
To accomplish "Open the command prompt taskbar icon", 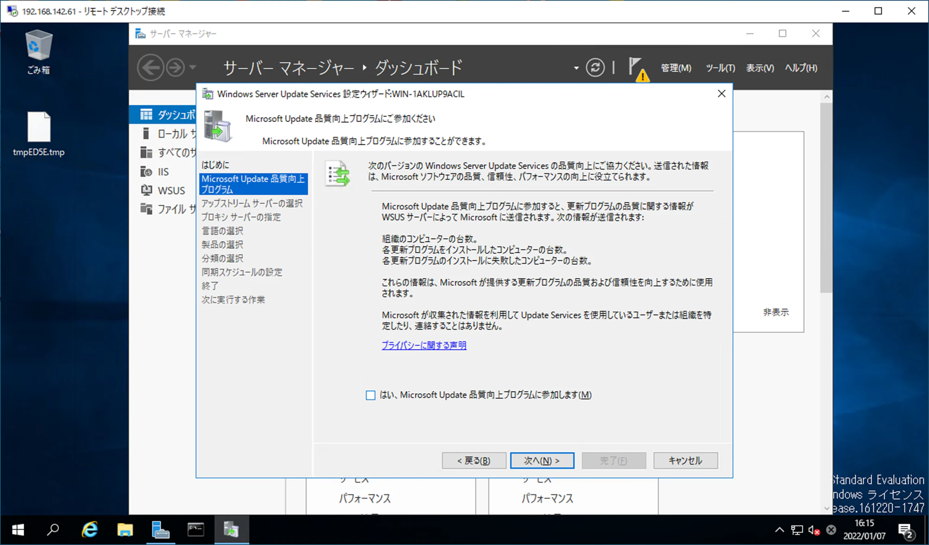I will pos(196,530).
